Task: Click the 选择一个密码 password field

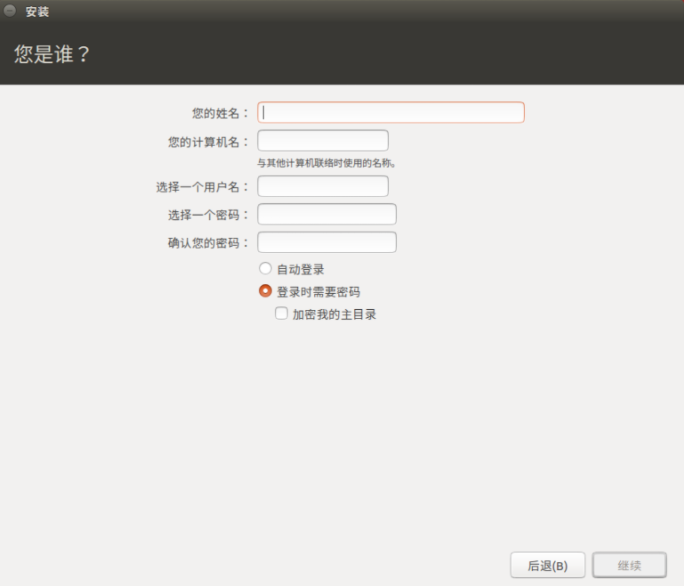Action: pyautogui.click(x=326, y=215)
